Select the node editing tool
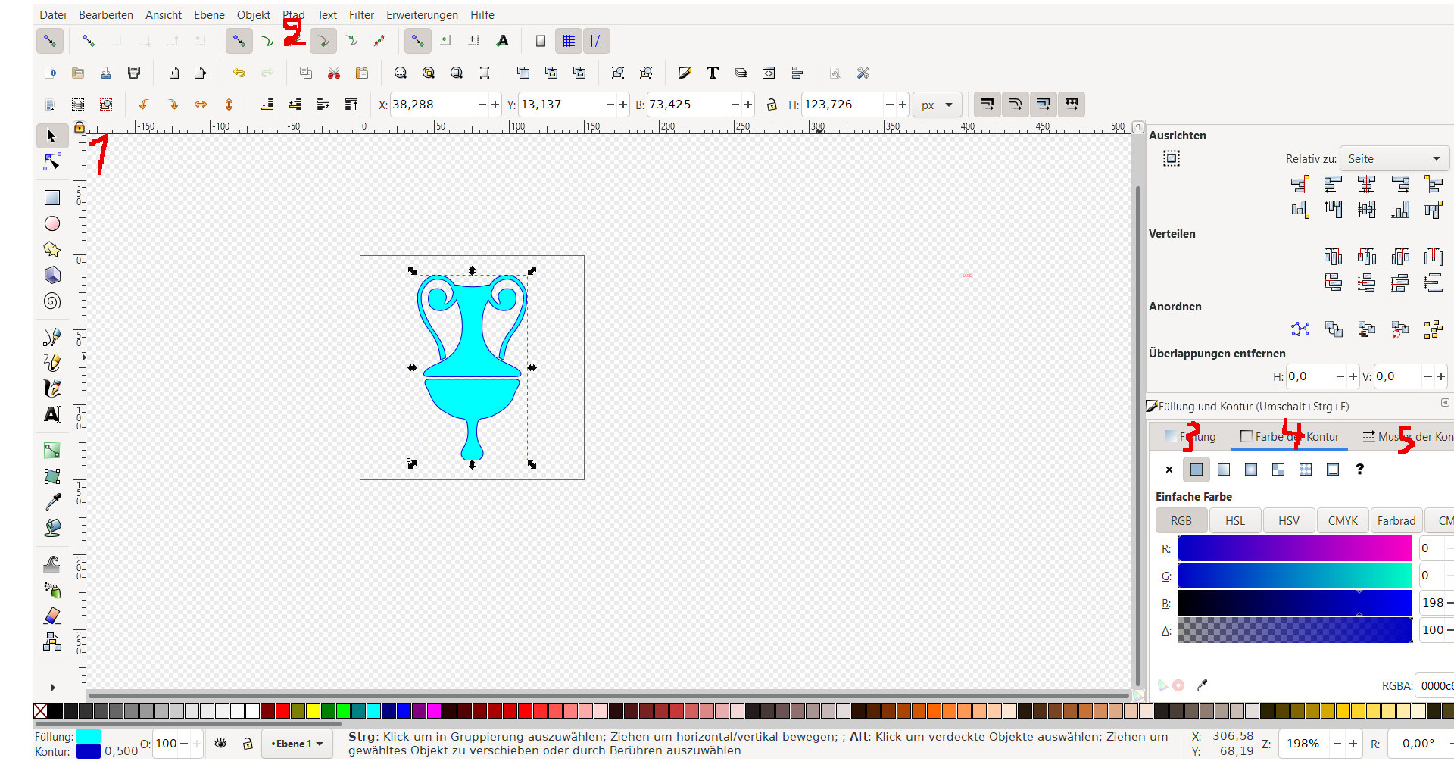This screenshot has width=1454, height=777. pos(52,162)
